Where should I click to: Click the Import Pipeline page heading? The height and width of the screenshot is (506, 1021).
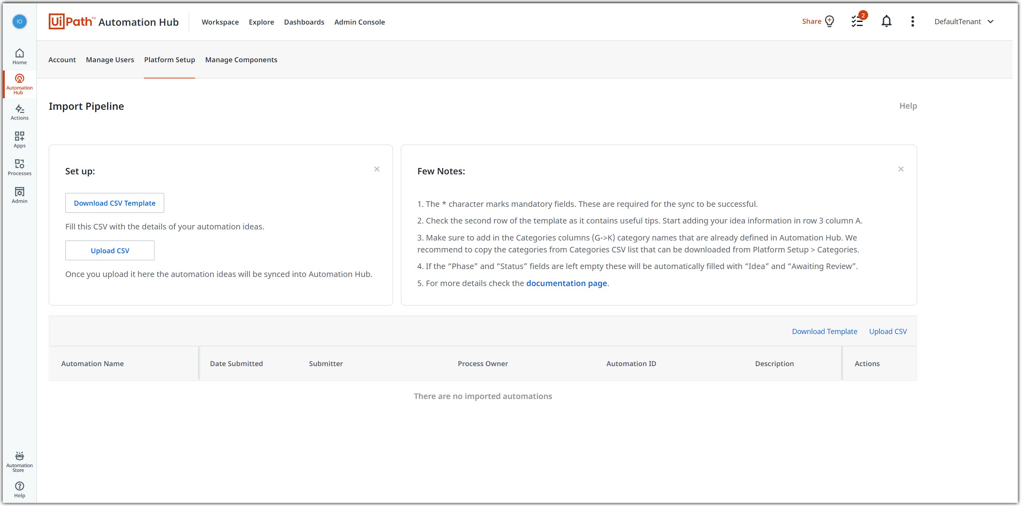(x=86, y=106)
